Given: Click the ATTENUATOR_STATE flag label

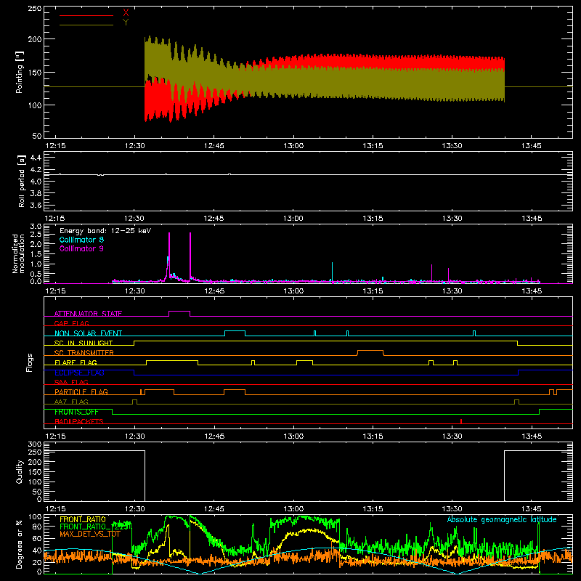Looking at the screenshot, I should pos(88,314).
